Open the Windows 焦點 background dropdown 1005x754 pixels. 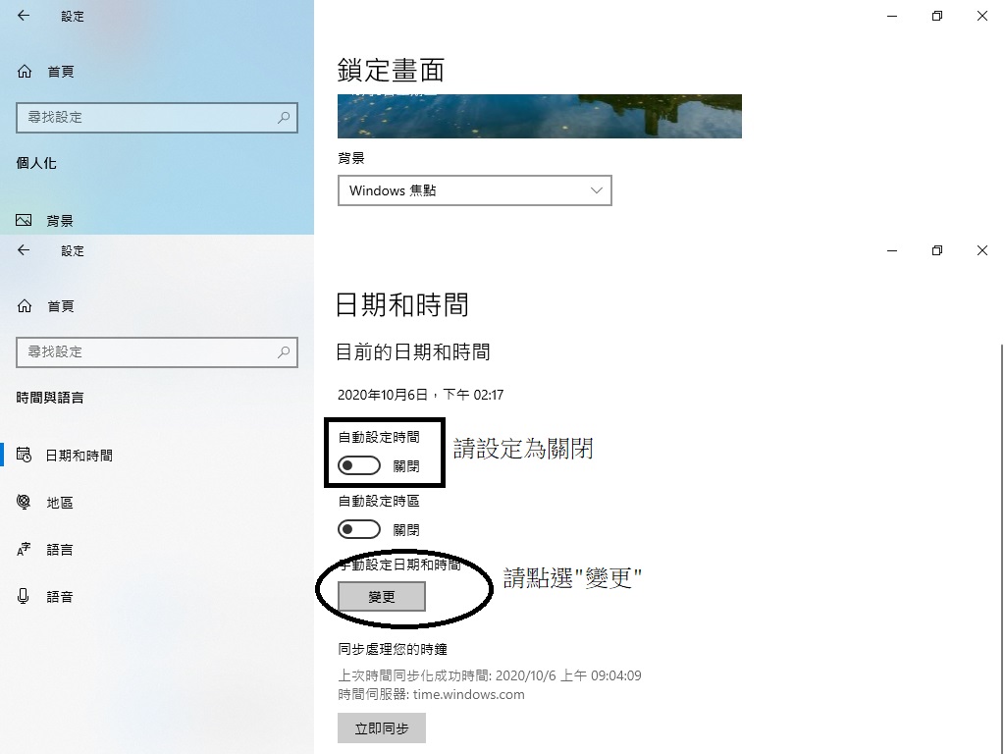point(475,190)
